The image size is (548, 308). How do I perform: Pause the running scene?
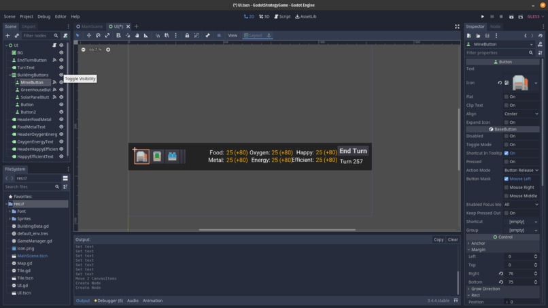coord(492,16)
